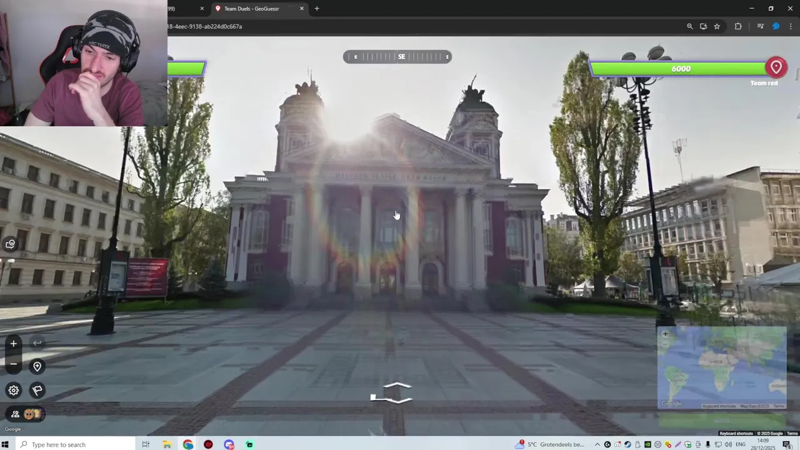Open the Chrome extensions menu
This screenshot has width=800, height=450.
tap(738, 26)
